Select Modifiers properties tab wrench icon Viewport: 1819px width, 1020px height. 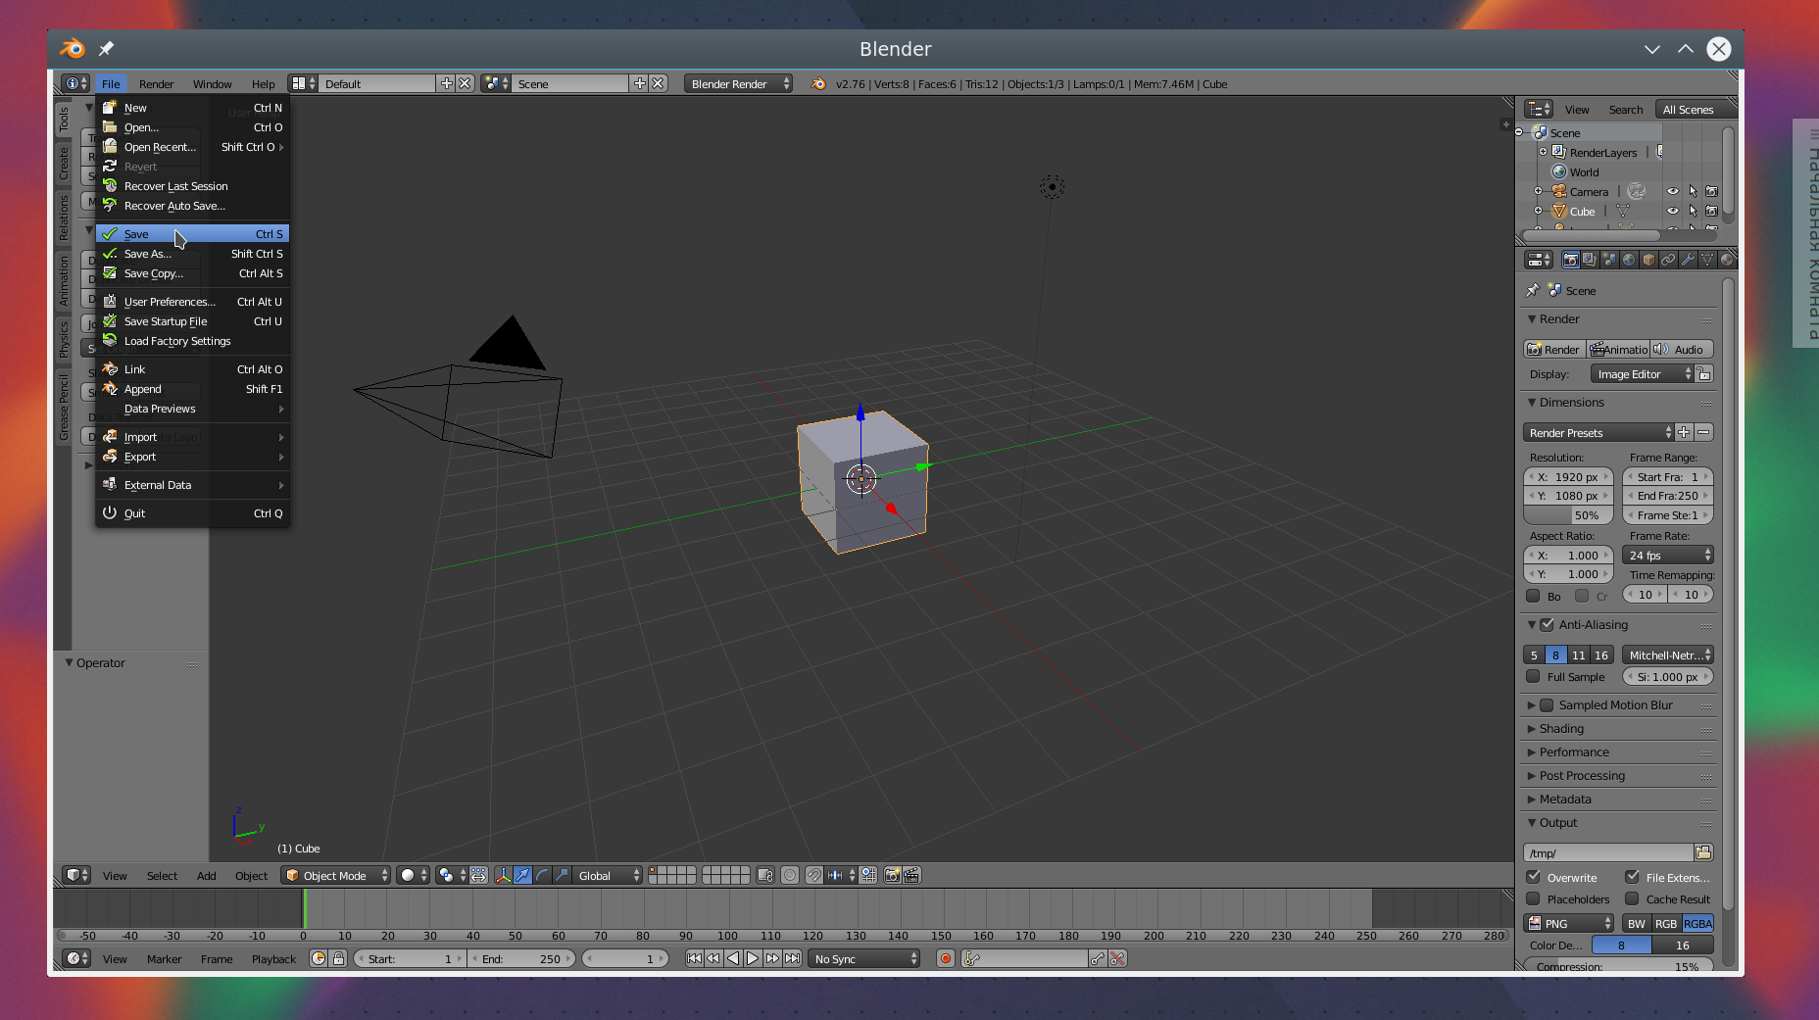tap(1688, 260)
